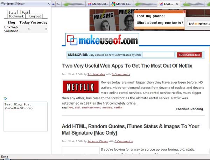Screen dimensions: 210x160
Task: Click the makeuseof.com logo
Action: pyautogui.click(x=102, y=40)
